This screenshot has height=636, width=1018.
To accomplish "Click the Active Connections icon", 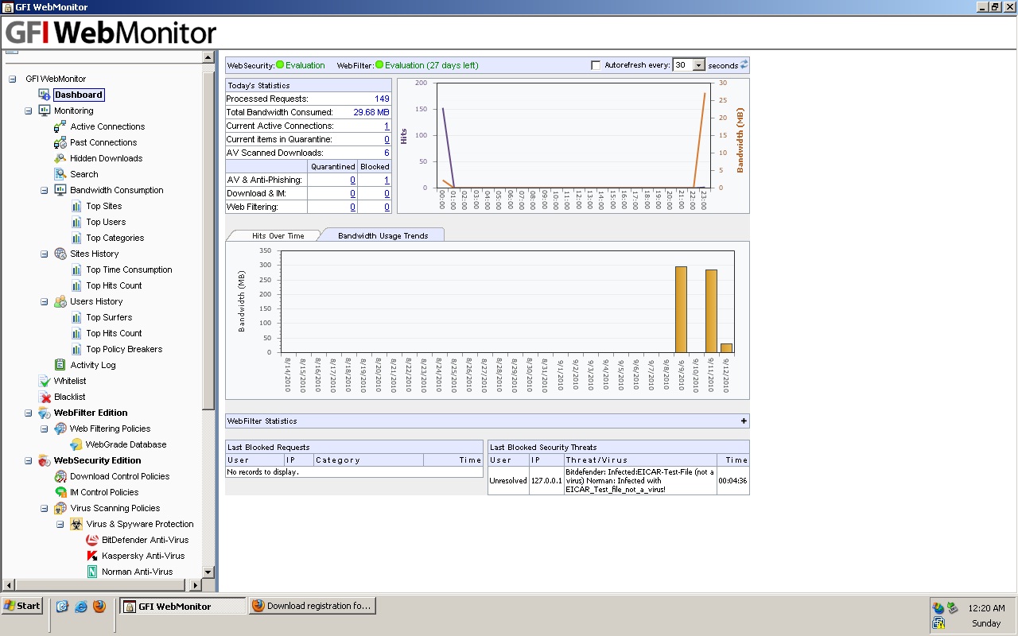I will (x=60, y=126).
